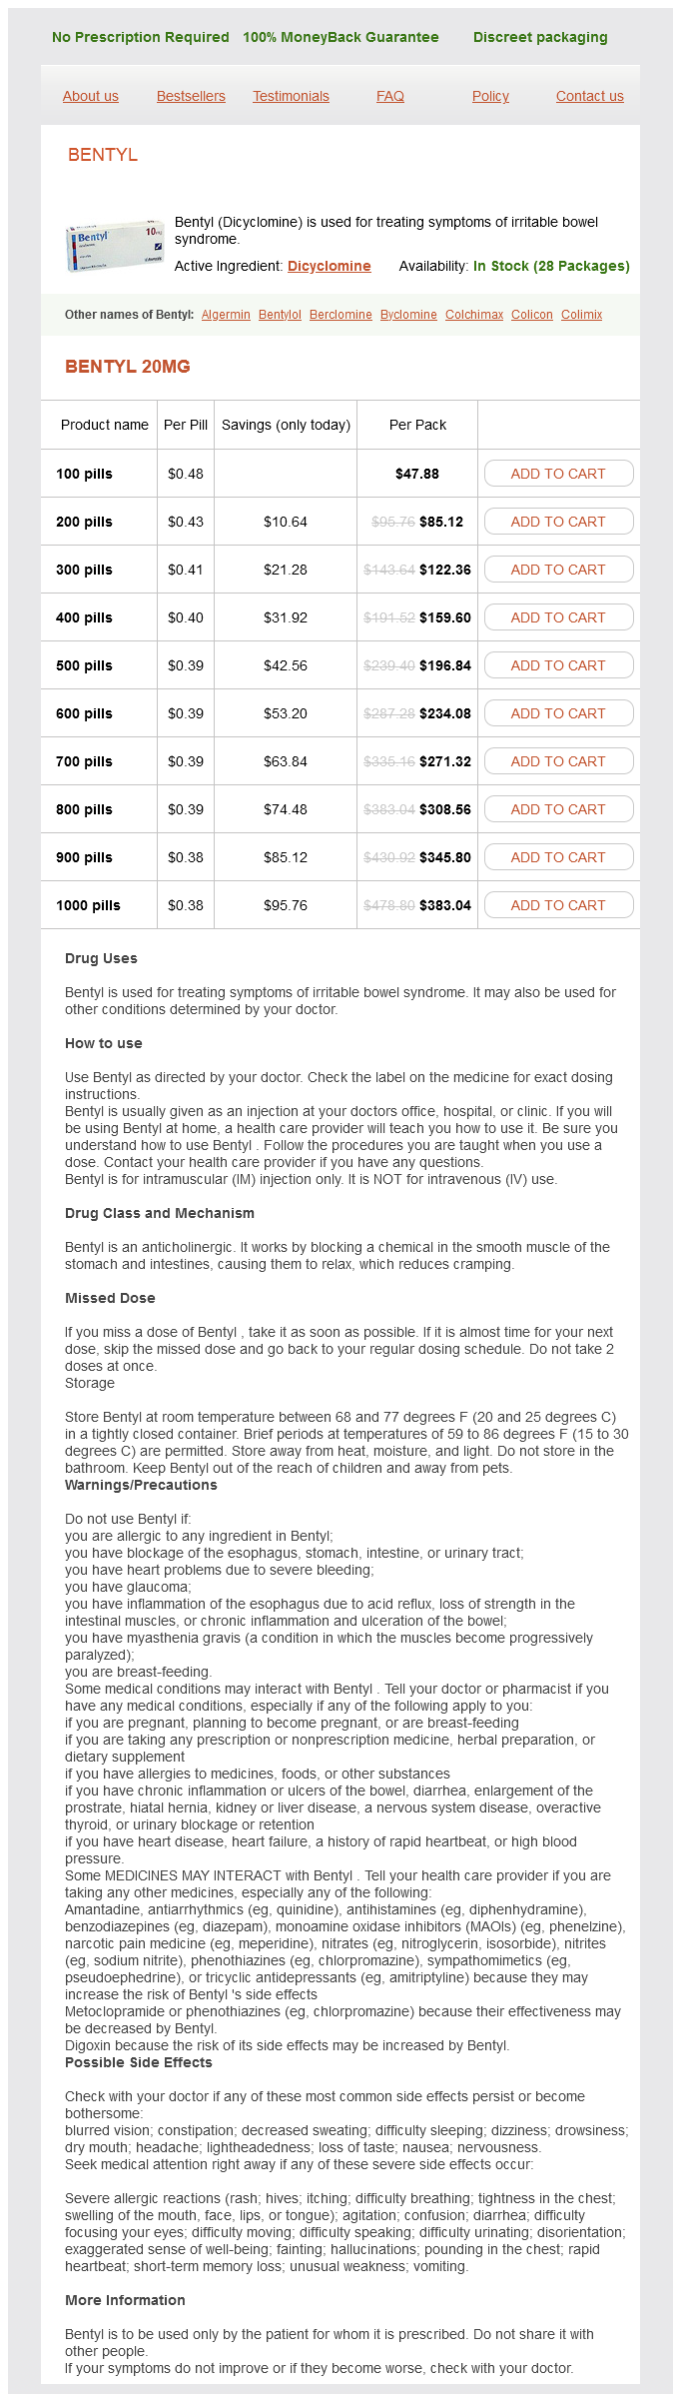Open the About us page

point(90,96)
